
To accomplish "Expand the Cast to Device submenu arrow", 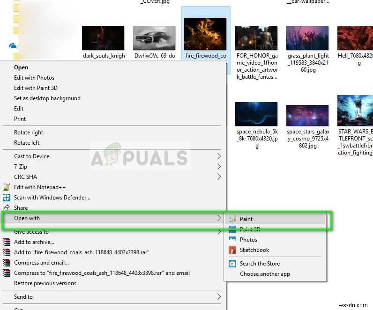I will point(219,156).
